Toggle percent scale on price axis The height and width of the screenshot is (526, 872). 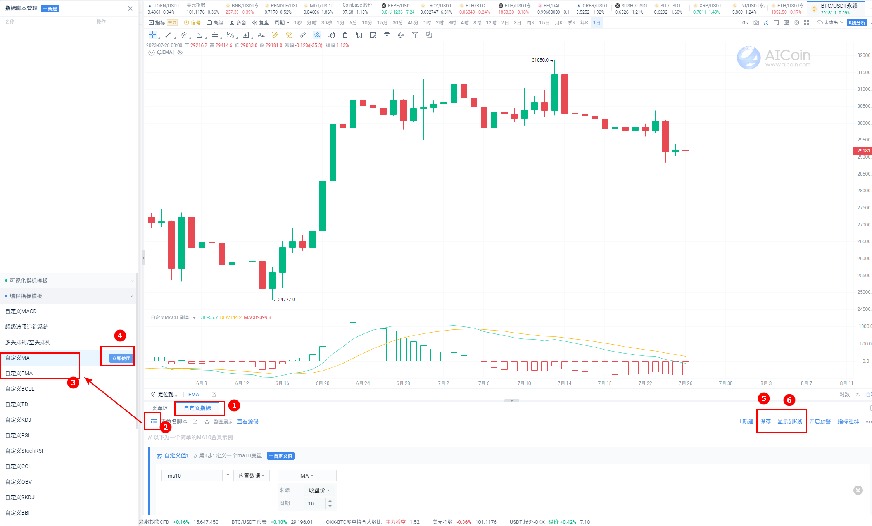(858, 395)
